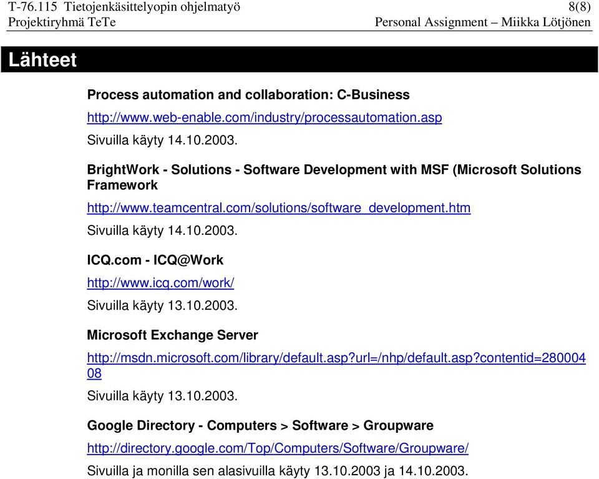Click the page number '8(8)'
This screenshot has width=599, height=479.
point(580,7)
